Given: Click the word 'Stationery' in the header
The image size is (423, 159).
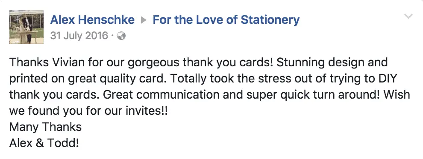Looking at the screenshot, I should (270, 20).
